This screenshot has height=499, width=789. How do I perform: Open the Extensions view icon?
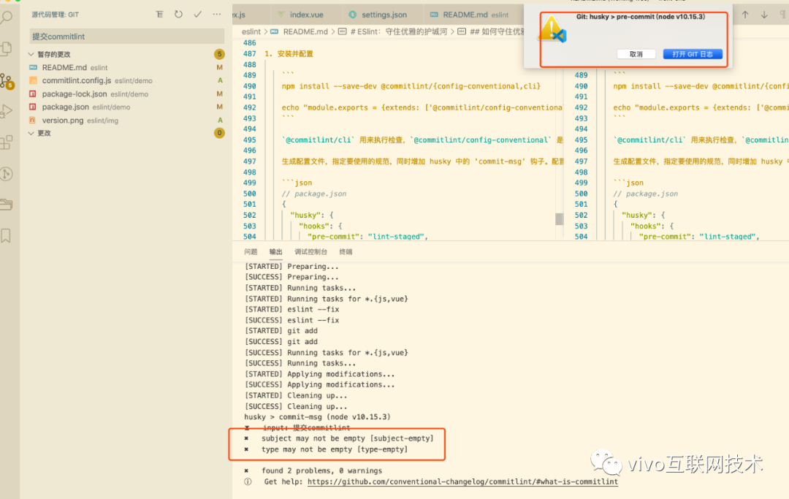(7, 142)
